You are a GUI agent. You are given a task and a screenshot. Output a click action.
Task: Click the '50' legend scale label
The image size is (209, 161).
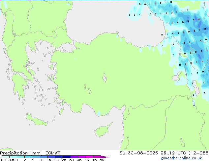(102, 160)
